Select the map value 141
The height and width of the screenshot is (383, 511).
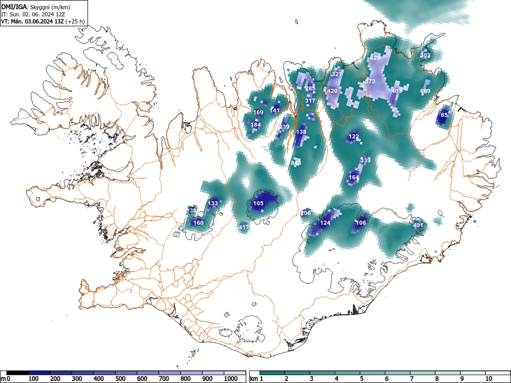(x=275, y=110)
